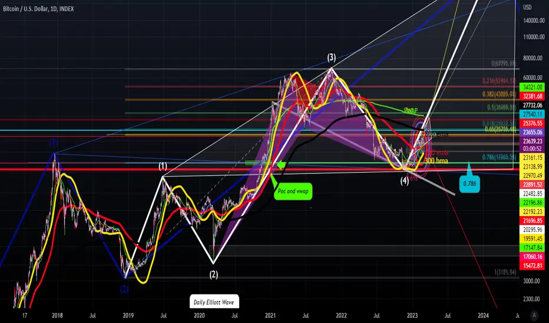This screenshot has height=323, width=549.
Task: Select the white wave (4) label
Action: coord(405,181)
